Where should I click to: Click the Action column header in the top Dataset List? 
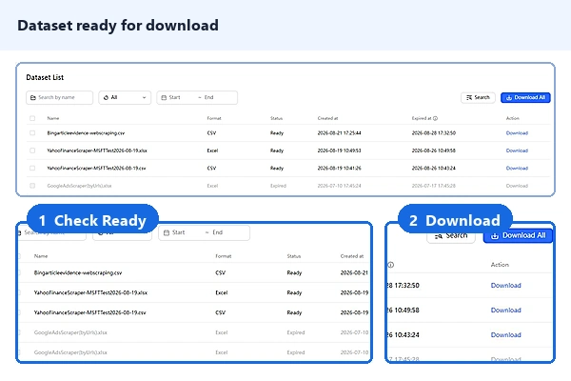(x=512, y=118)
